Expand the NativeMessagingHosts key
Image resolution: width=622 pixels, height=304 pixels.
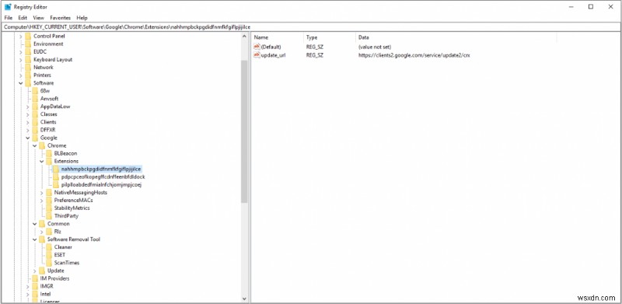pos(42,193)
